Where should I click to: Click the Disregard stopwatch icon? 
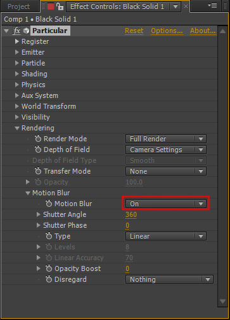click(x=49, y=279)
